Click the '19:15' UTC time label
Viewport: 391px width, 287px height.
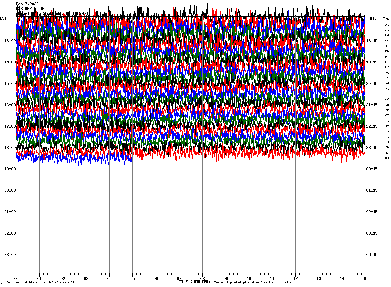(x=372, y=62)
